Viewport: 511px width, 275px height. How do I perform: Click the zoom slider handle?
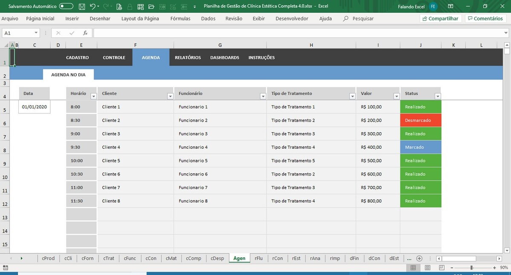pos(471,268)
